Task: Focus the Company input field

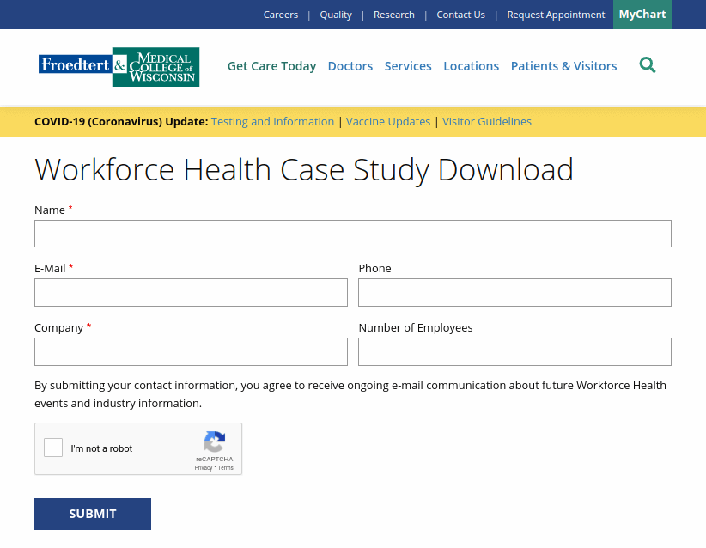Action: click(191, 351)
